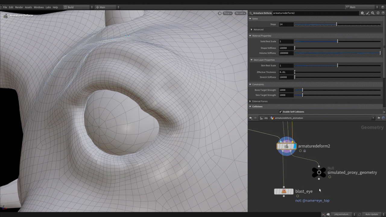Open the Labs menu
Image resolution: width=386 pixels, height=217 pixels.
pyautogui.click(x=48, y=7)
